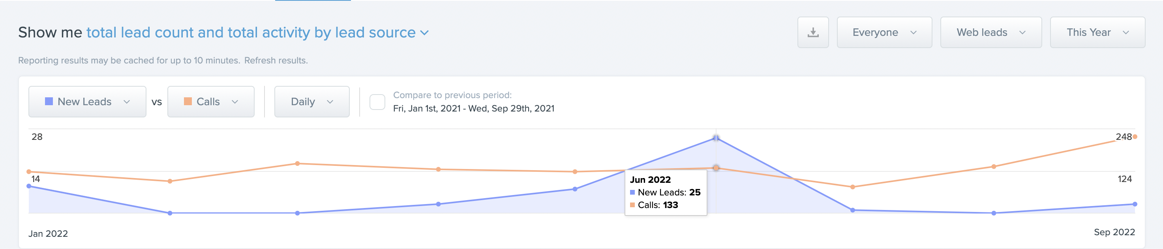The image size is (1163, 249).
Task: Open the Calls metric dropdown
Action: point(211,102)
